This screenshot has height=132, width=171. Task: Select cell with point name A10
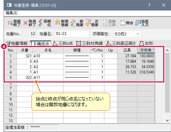[48, 56]
